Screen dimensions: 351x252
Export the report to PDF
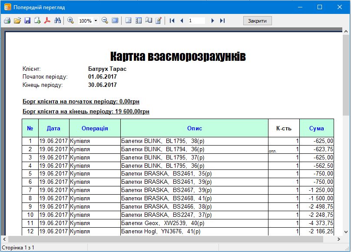(47, 20)
